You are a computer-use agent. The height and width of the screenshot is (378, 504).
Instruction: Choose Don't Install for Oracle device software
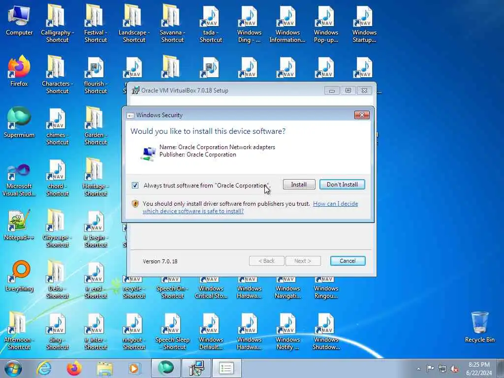point(342,185)
